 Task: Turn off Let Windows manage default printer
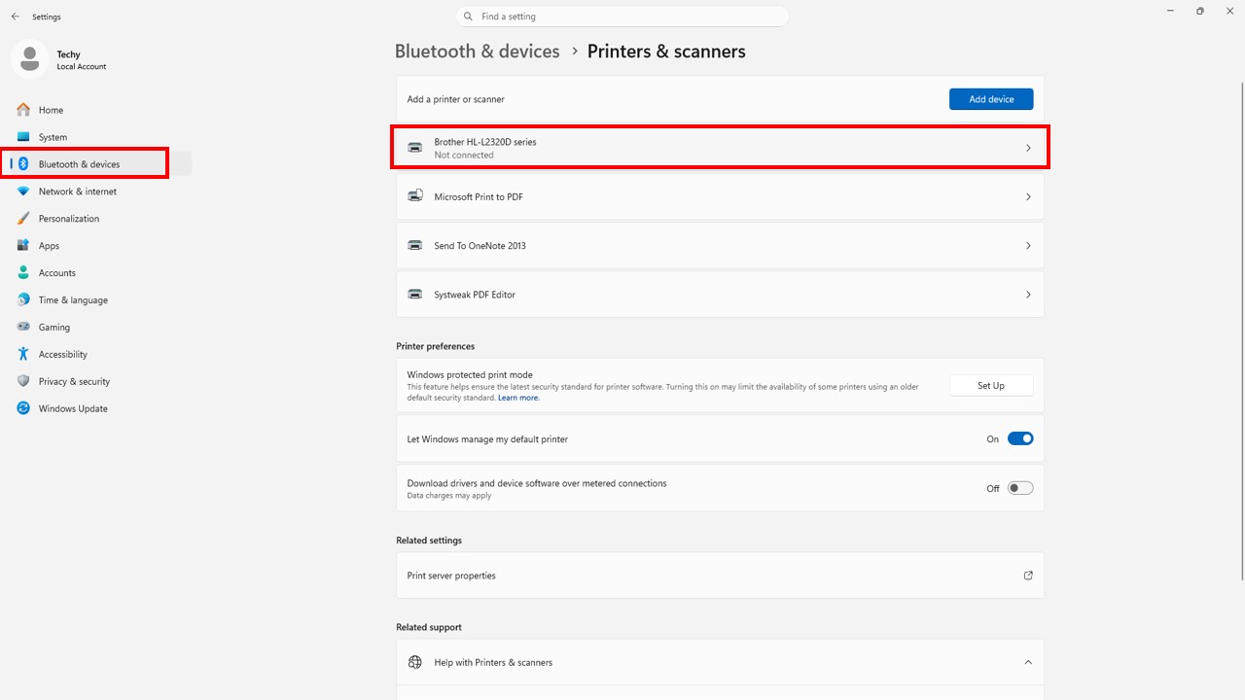pos(1019,438)
